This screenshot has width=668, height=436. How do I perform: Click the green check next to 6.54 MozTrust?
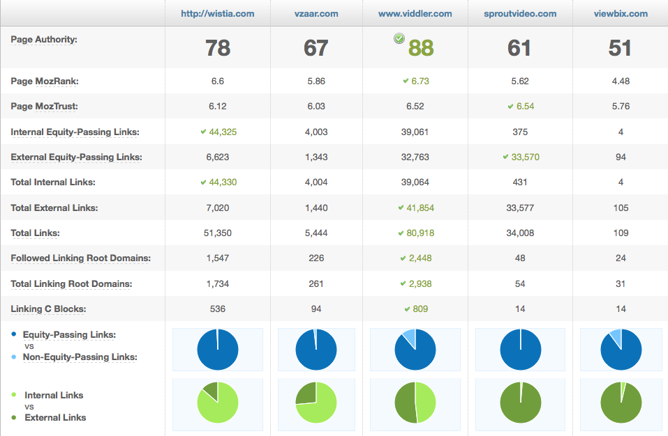[510, 107]
